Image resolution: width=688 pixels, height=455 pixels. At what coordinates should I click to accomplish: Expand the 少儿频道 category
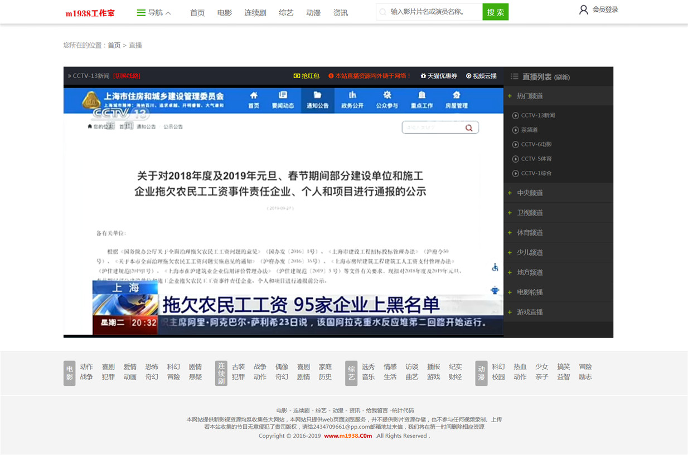pyautogui.click(x=558, y=252)
